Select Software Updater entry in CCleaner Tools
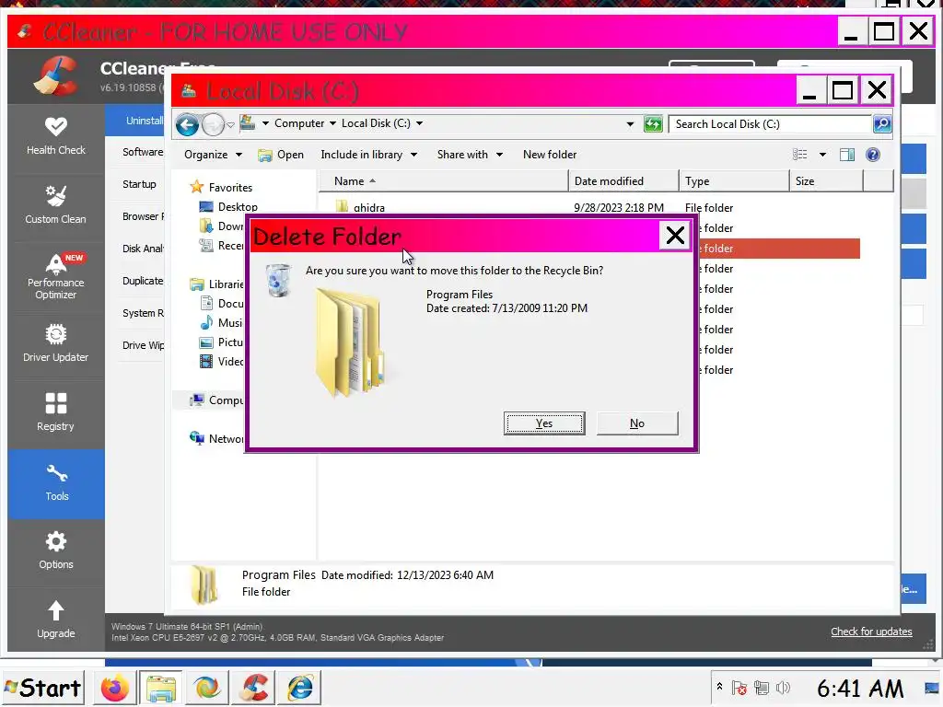943x707 pixels. coord(143,152)
